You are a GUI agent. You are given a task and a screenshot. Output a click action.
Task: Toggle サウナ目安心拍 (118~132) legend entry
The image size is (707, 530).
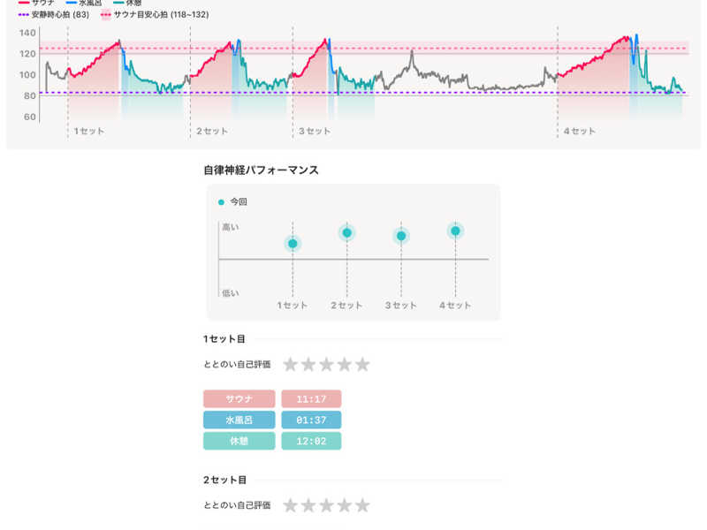click(155, 15)
